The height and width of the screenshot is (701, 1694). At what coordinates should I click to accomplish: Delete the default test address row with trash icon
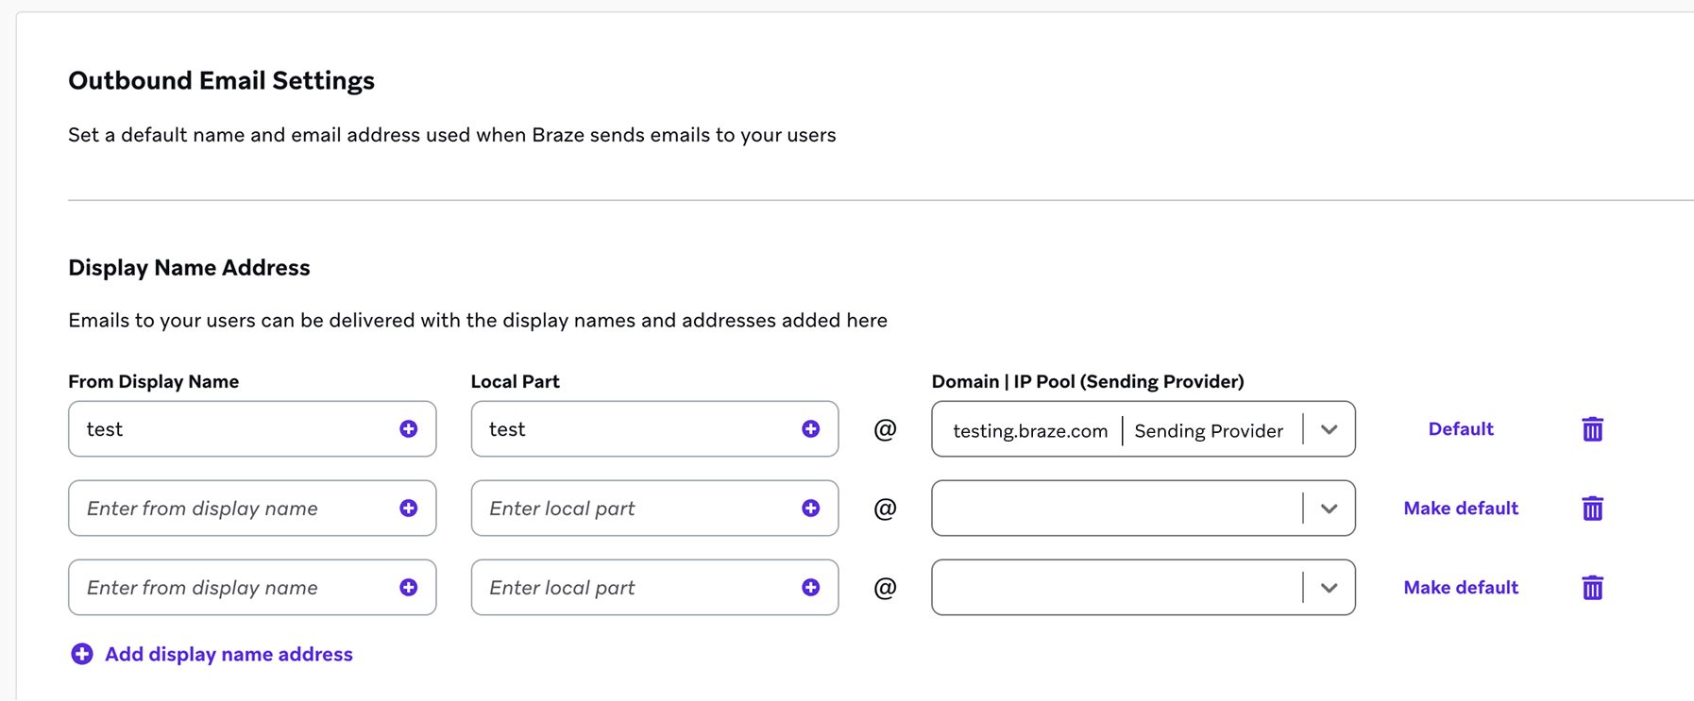pos(1592,429)
